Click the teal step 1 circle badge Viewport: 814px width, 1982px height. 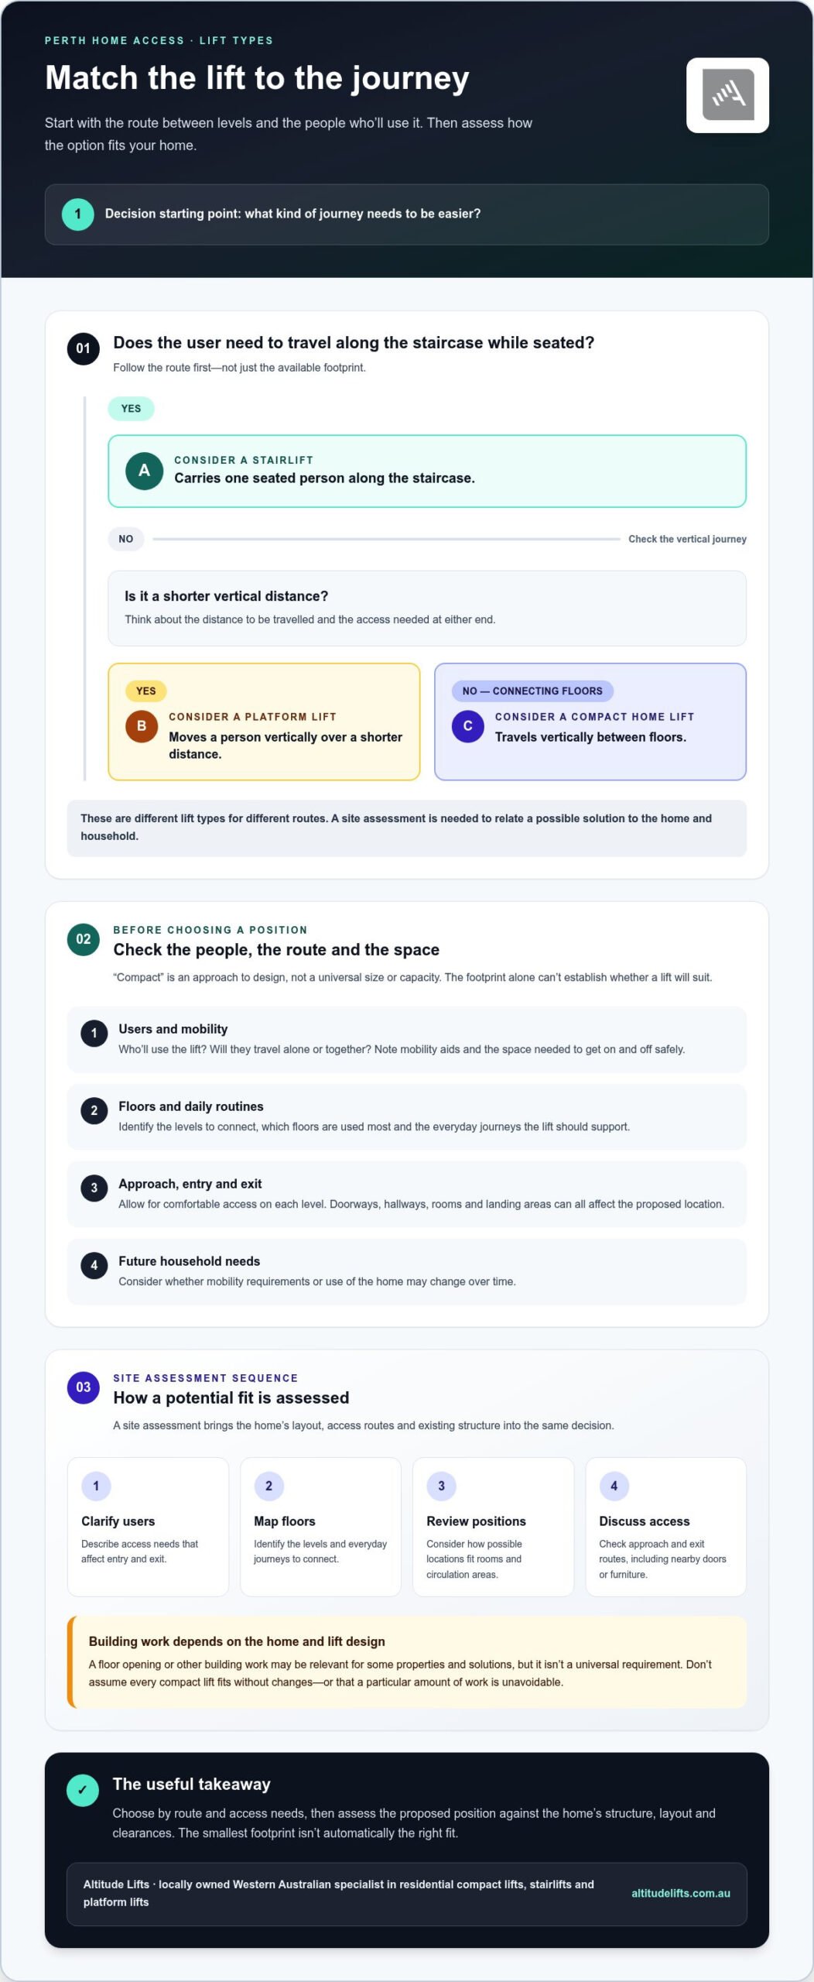(x=77, y=214)
